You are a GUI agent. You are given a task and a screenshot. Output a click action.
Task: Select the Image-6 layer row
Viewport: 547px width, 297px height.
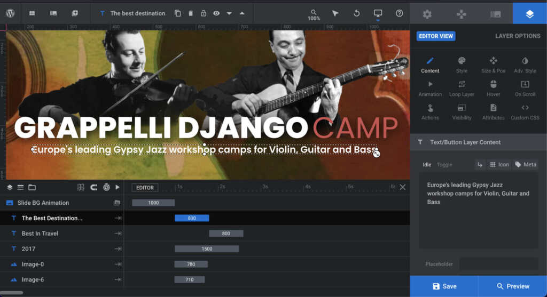coord(62,279)
